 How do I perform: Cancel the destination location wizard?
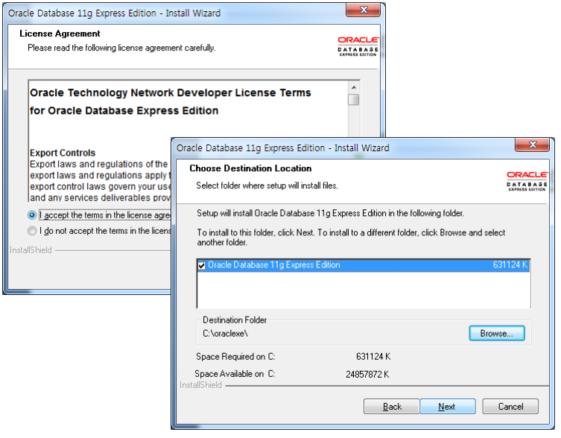(x=510, y=407)
